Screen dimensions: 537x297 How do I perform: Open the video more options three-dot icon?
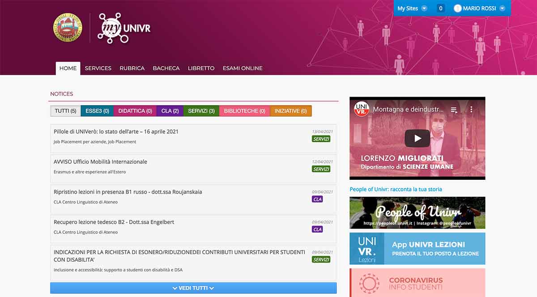(471, 110)
